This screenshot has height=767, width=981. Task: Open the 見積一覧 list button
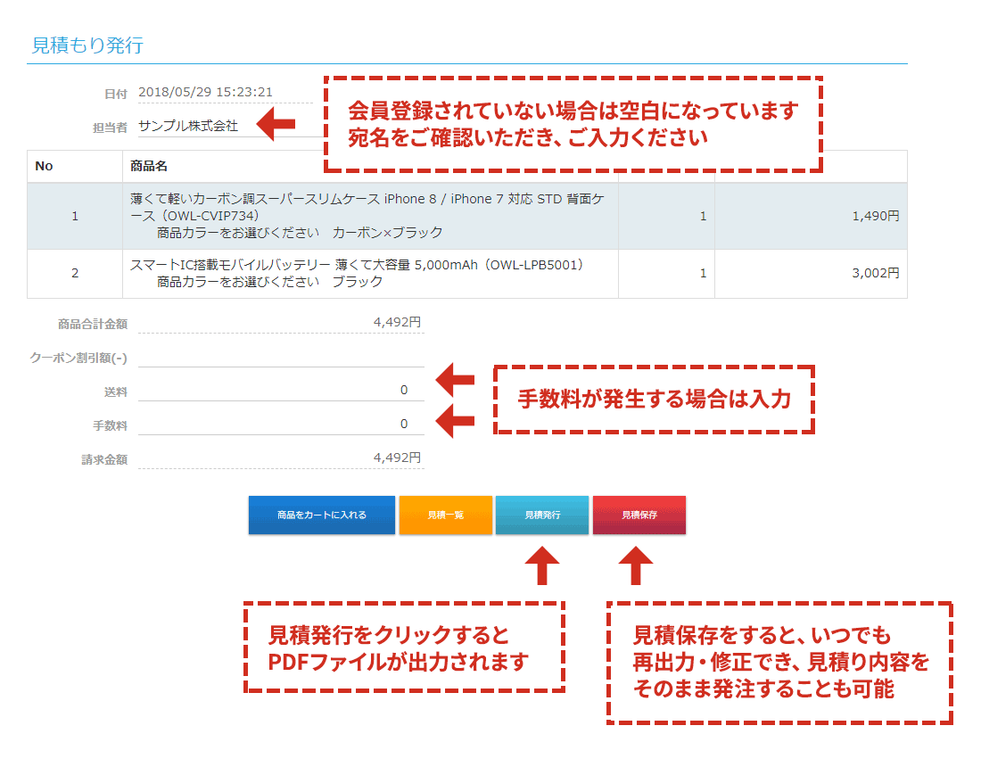[x=445, y=515]
